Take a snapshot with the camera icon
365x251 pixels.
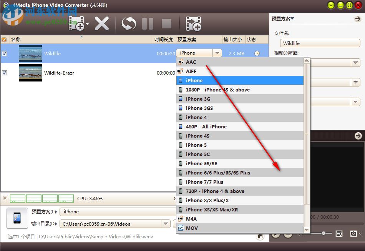pyautogui.click(x=354, y=233)
